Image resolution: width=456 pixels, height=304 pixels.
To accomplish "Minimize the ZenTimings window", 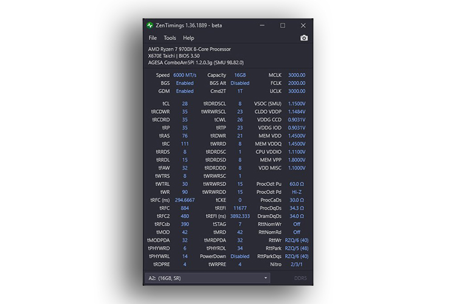I will tap(262, 26).
